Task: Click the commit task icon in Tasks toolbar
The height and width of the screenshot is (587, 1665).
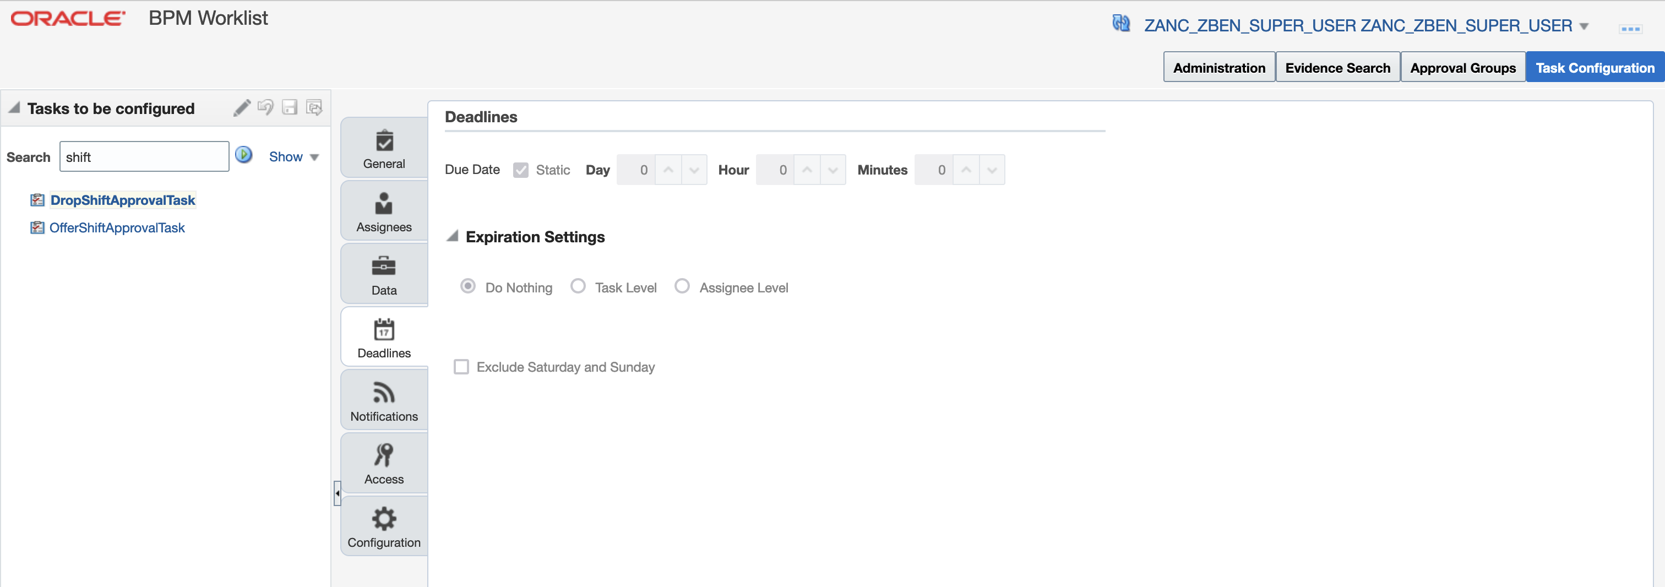Action: coord(314,107)
